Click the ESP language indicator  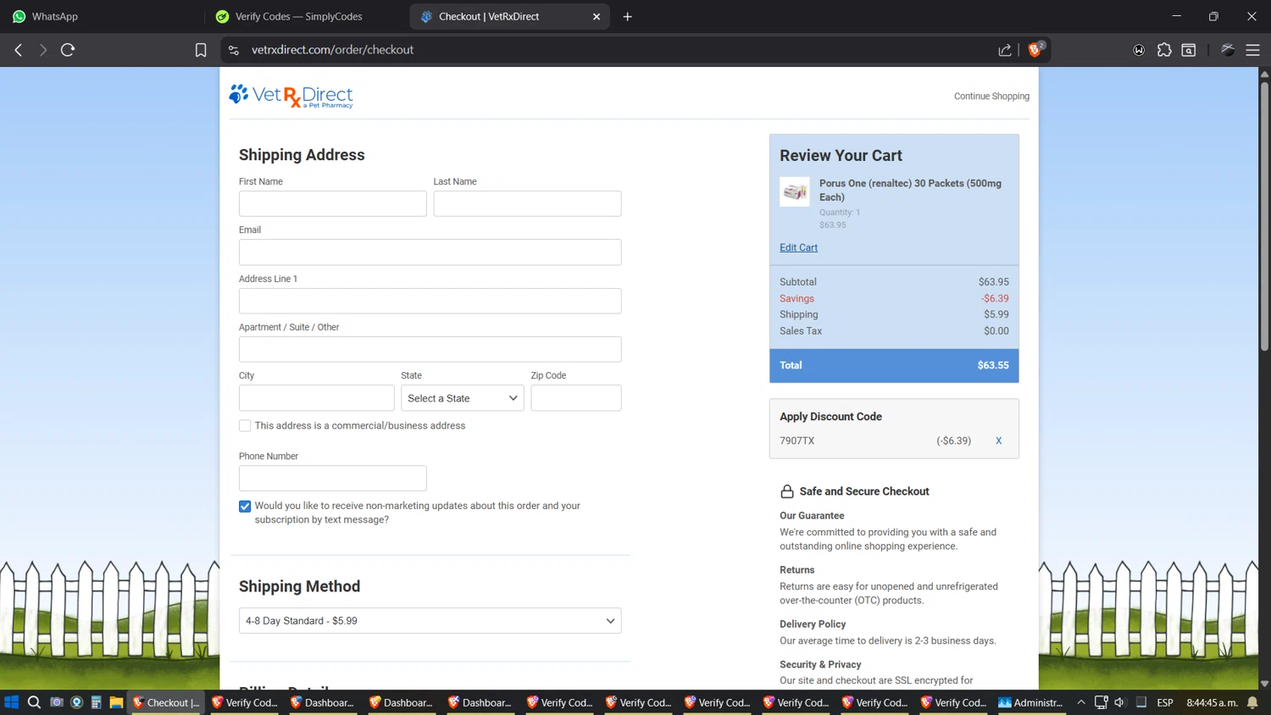pos(1165,702)
